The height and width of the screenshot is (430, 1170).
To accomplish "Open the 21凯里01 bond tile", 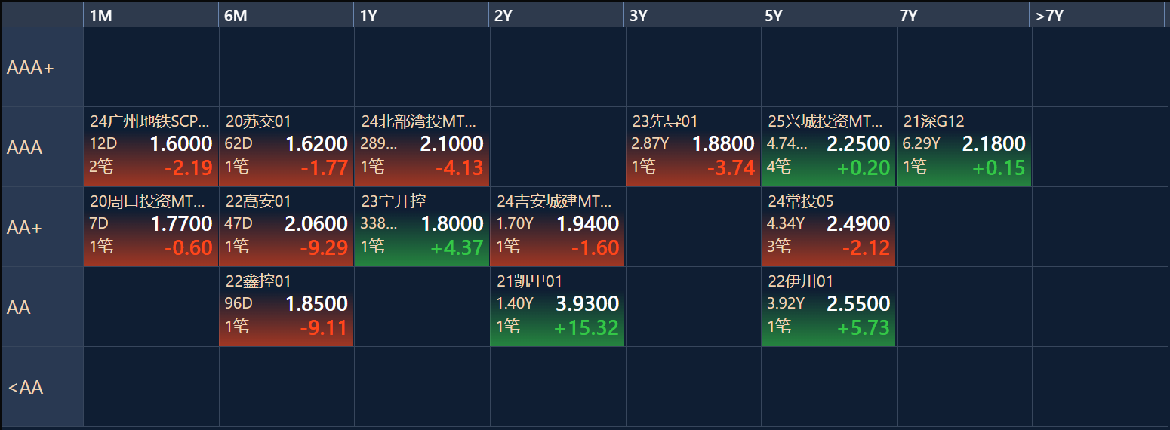I will pos(557,306).
